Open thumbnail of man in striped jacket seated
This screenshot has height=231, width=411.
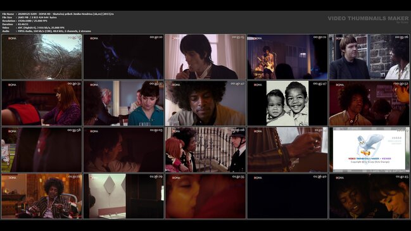click(x=42, y=196)
